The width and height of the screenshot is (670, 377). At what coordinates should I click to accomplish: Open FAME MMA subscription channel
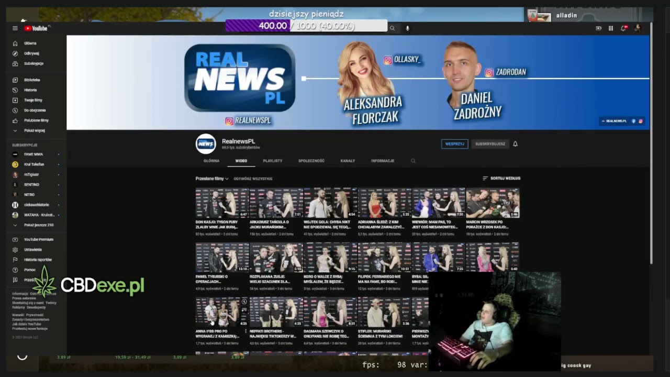click(x=33, y=154)
